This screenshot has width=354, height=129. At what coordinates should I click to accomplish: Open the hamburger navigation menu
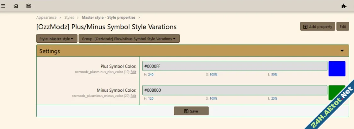(x=3, y=6)
